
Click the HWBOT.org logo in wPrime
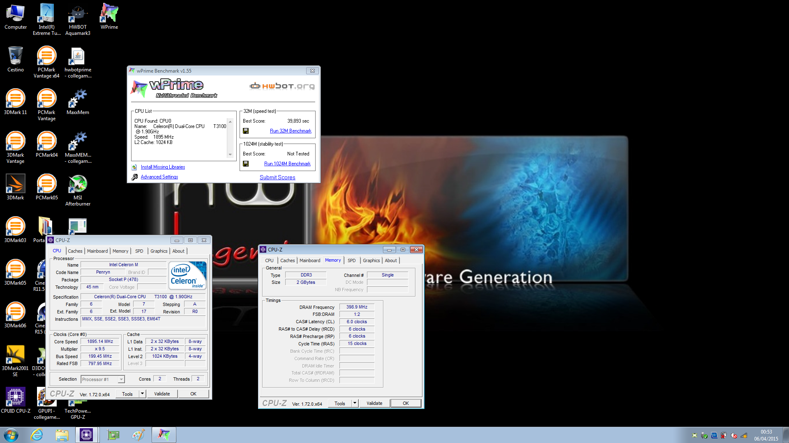282,86
